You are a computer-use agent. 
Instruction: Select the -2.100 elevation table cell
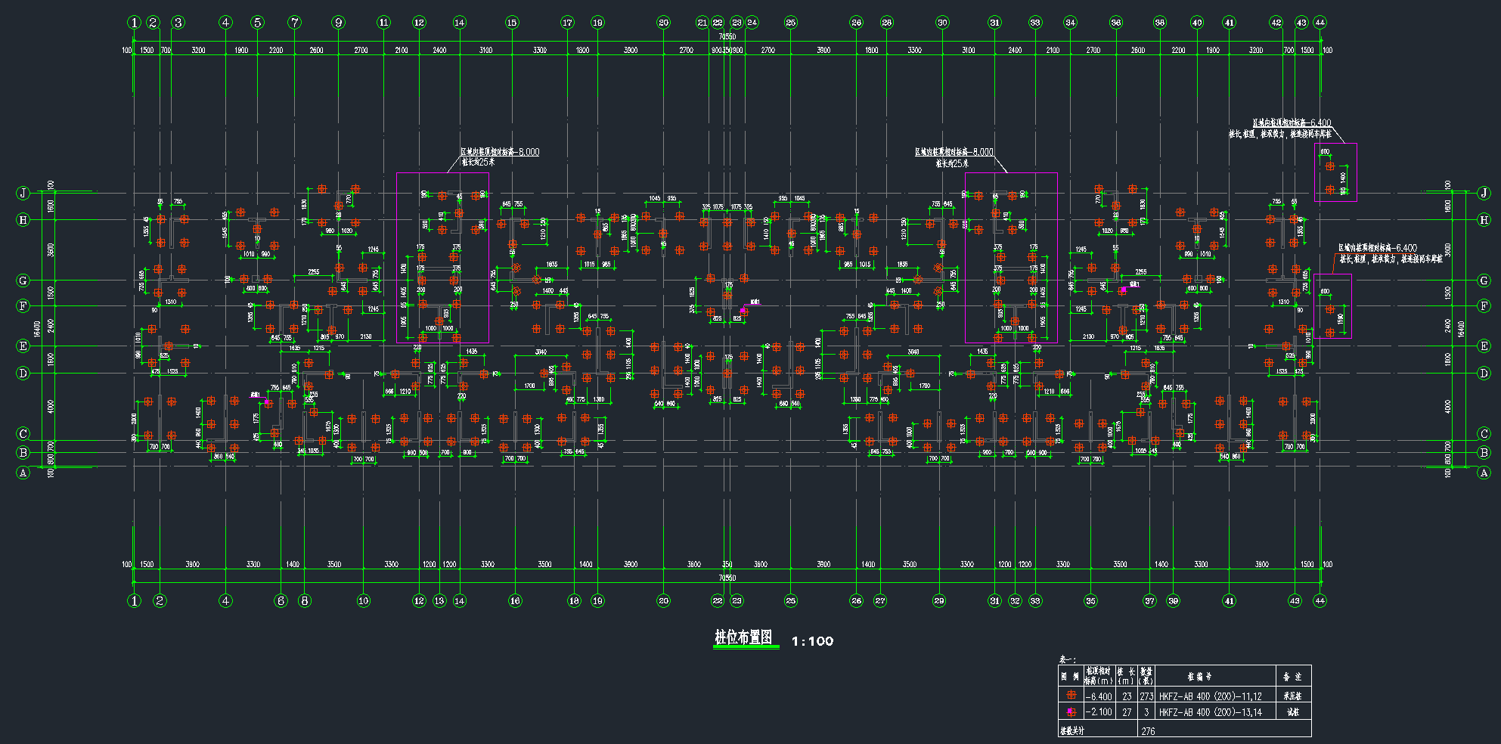(1099, 712)
